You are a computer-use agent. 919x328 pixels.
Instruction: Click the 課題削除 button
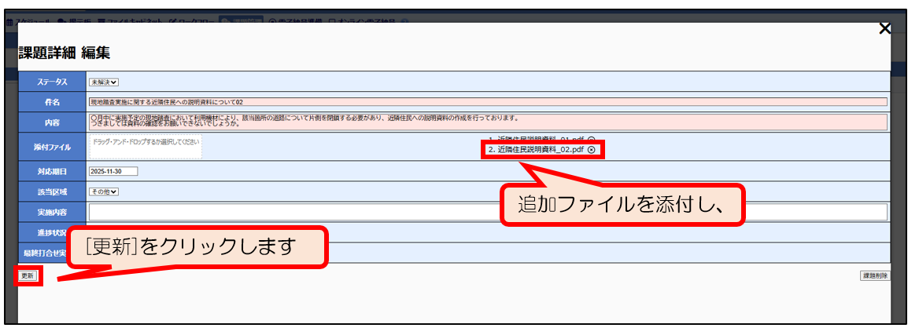click(875, 276)
